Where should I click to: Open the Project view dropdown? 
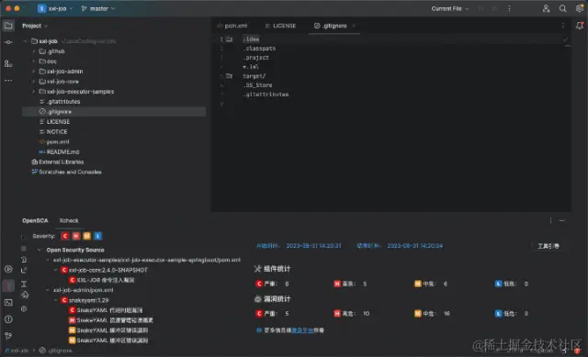pyautogui.click(x=35, y=26)
